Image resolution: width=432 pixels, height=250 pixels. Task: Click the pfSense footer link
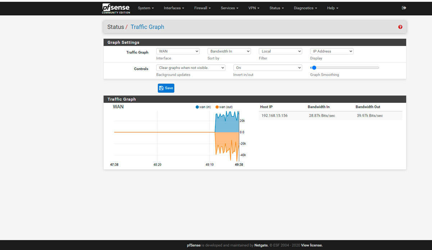click(x=194, y=245)
